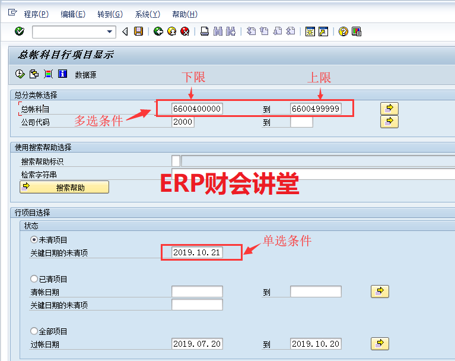This screenshot has width=455, height=361.
Task: Click the 搜索帮助 button
Action: click(x=64, y=188)
